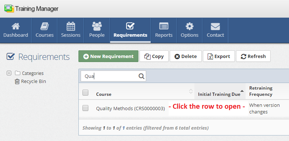Click the Copy button
Screen dimensions: 289x141
click(x=154, y=56)
